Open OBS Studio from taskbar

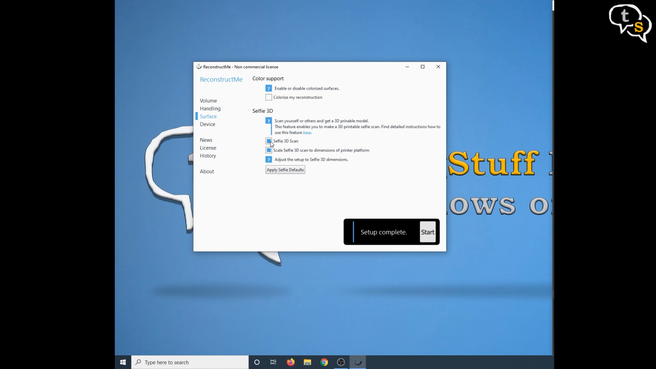(341, 362)
